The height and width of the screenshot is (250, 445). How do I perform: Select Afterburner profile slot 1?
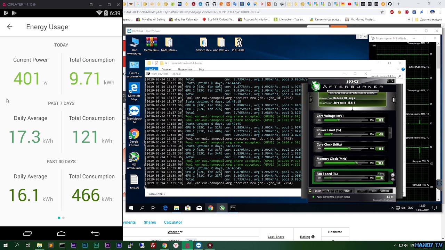(x=324, y=191)
